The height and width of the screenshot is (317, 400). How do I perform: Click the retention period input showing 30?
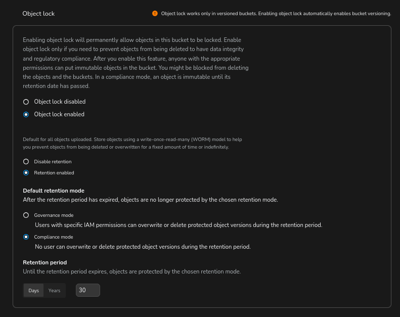(x=87, y=290)
